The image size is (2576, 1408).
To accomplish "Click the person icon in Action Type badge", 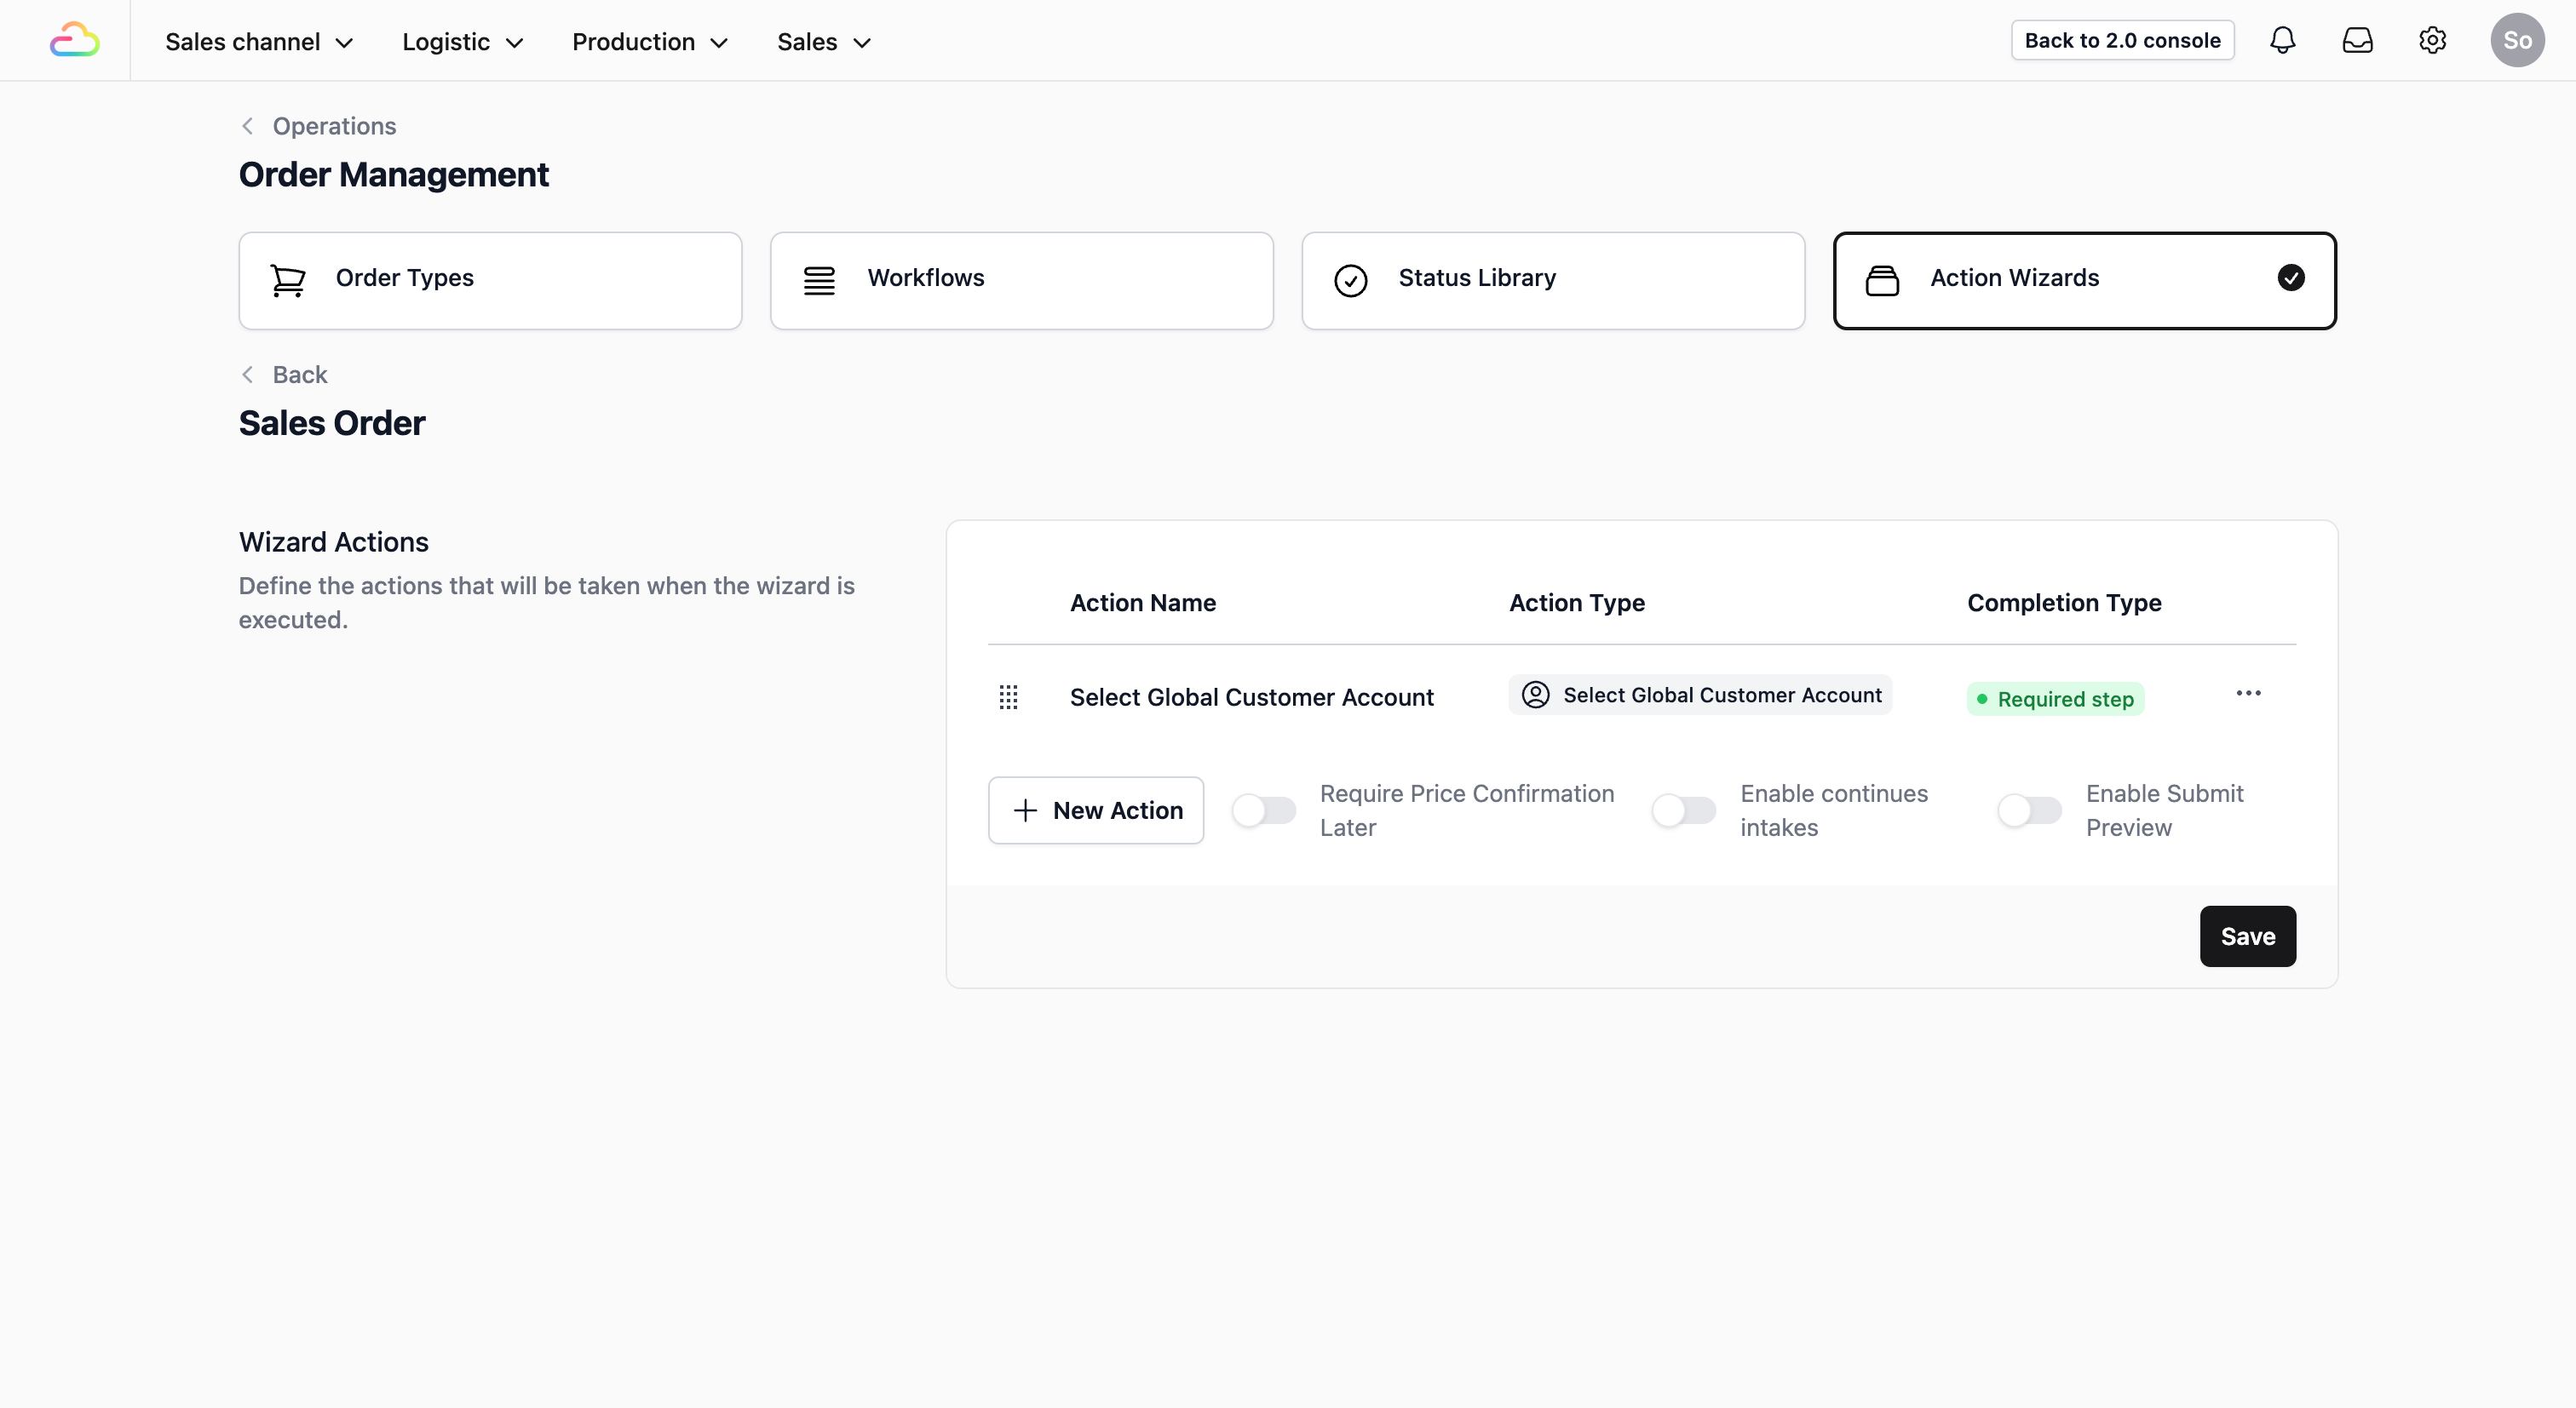I will 1535,695.
